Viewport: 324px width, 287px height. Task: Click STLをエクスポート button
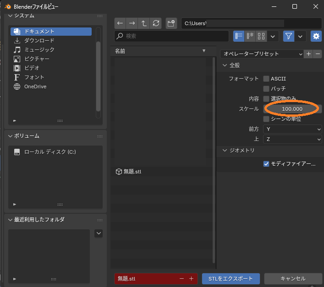point(231,279)
